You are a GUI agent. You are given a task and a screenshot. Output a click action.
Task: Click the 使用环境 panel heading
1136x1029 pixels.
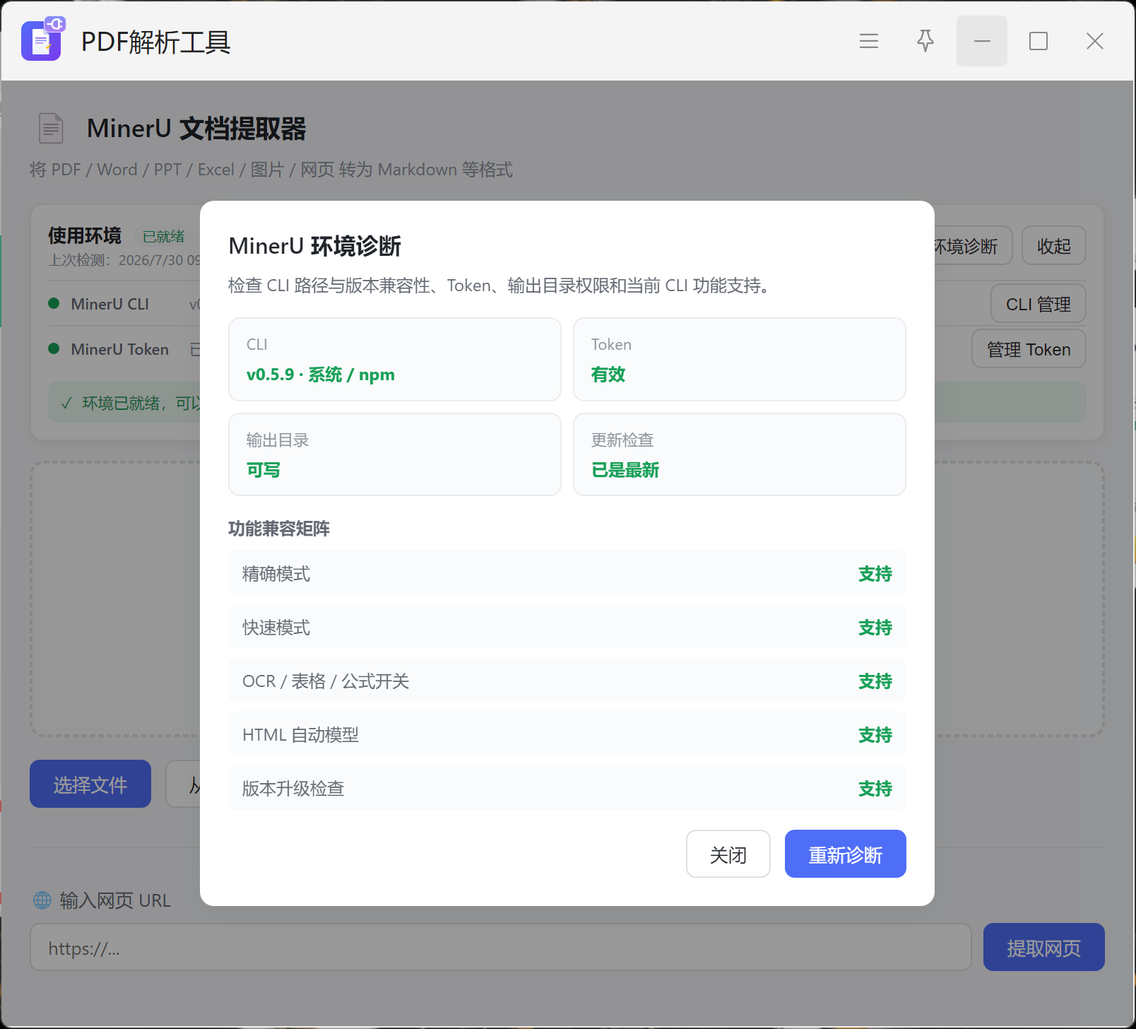coord(85,235)
